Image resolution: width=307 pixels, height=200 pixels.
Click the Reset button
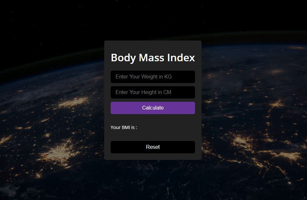pyautogui.click(x=153, y=147)
